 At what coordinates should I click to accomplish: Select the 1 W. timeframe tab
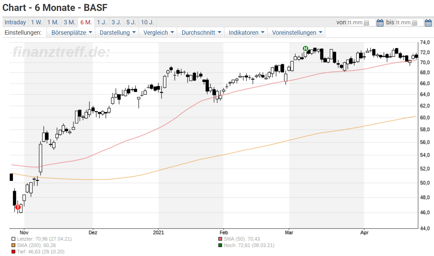37,22
